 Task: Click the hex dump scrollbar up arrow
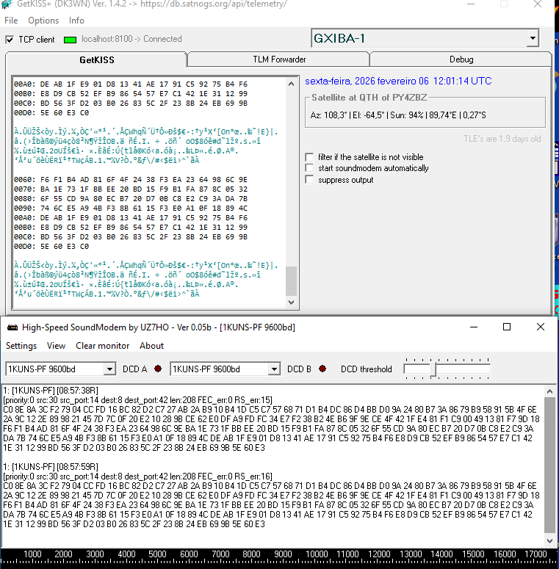pyautogui.click(x=292, y=81)
